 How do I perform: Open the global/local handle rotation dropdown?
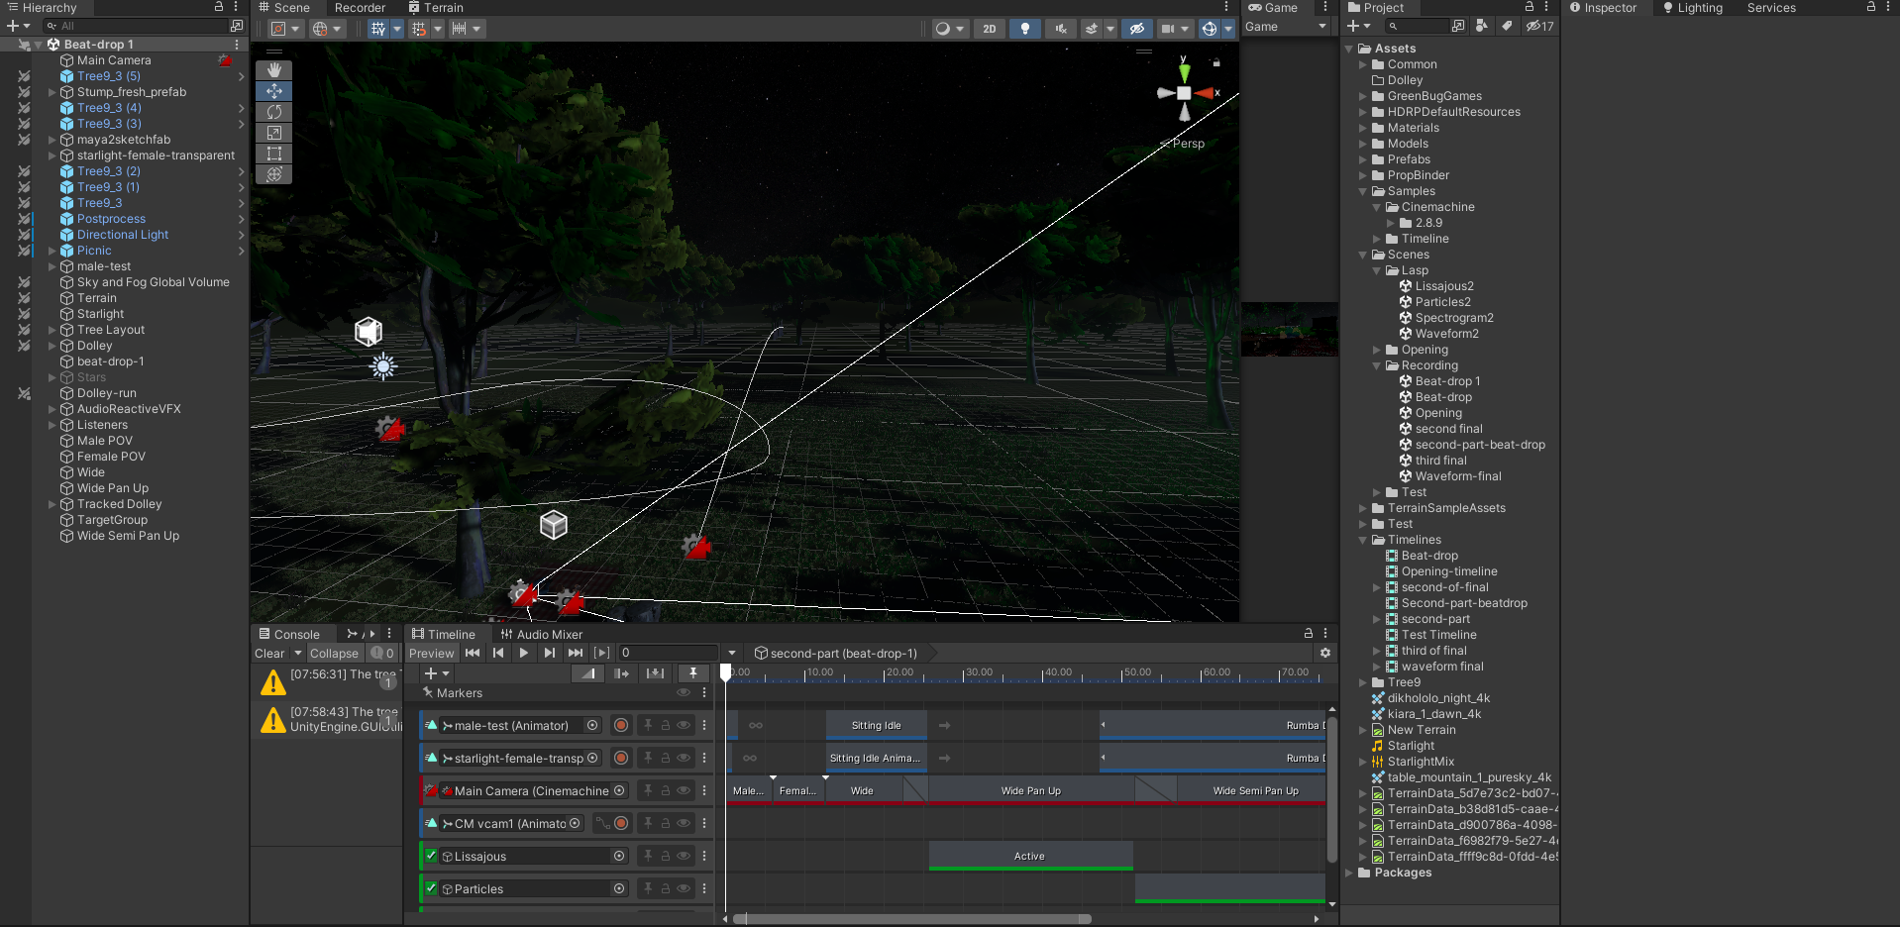327,29
